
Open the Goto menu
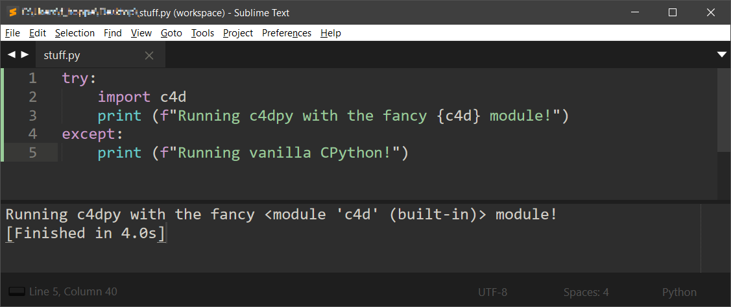[171, 33]
